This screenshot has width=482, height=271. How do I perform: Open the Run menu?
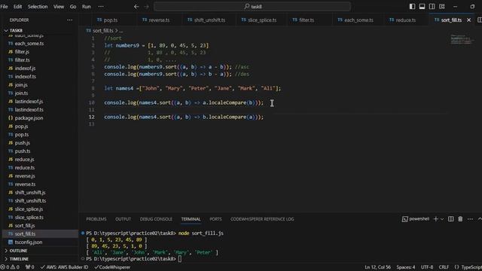(x=86, y=7)
